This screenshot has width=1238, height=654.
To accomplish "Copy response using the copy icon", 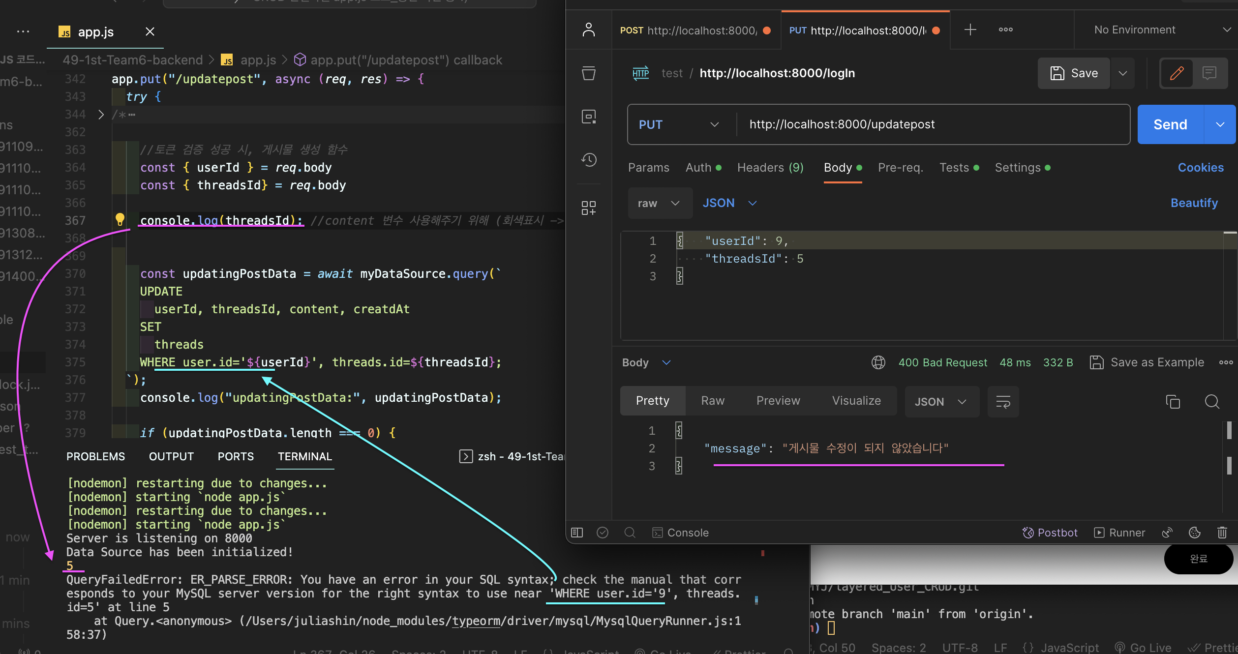I will [1173, 402].
